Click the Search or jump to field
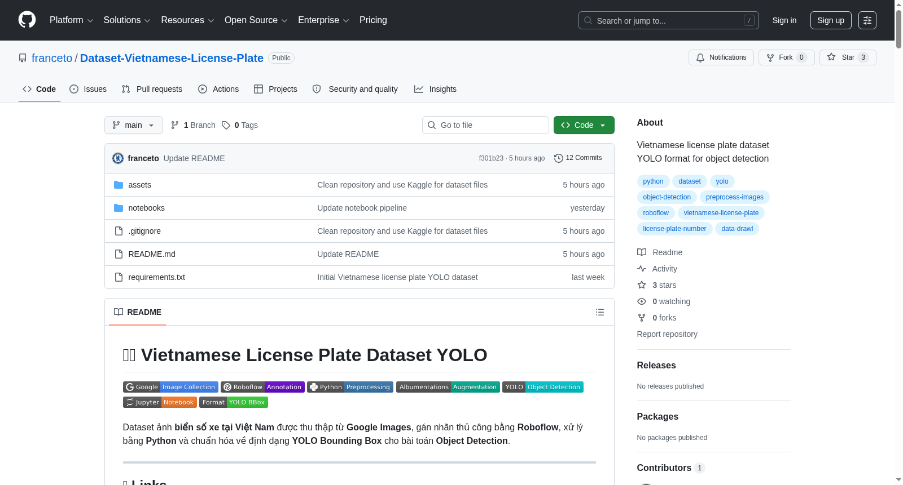Viewport: 903px width, 485px height. coord(669,20)
